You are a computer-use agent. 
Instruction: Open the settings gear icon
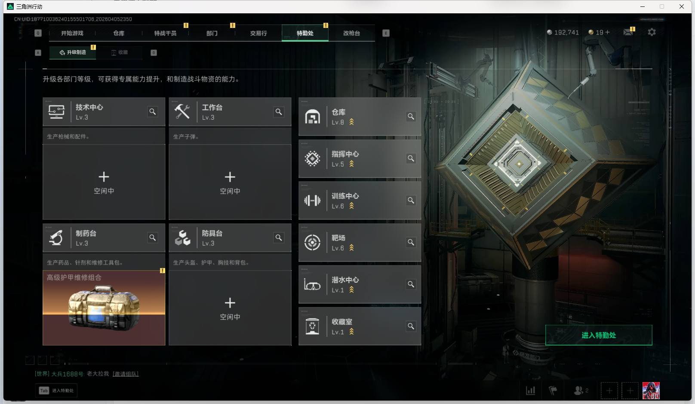click(652, 32)
